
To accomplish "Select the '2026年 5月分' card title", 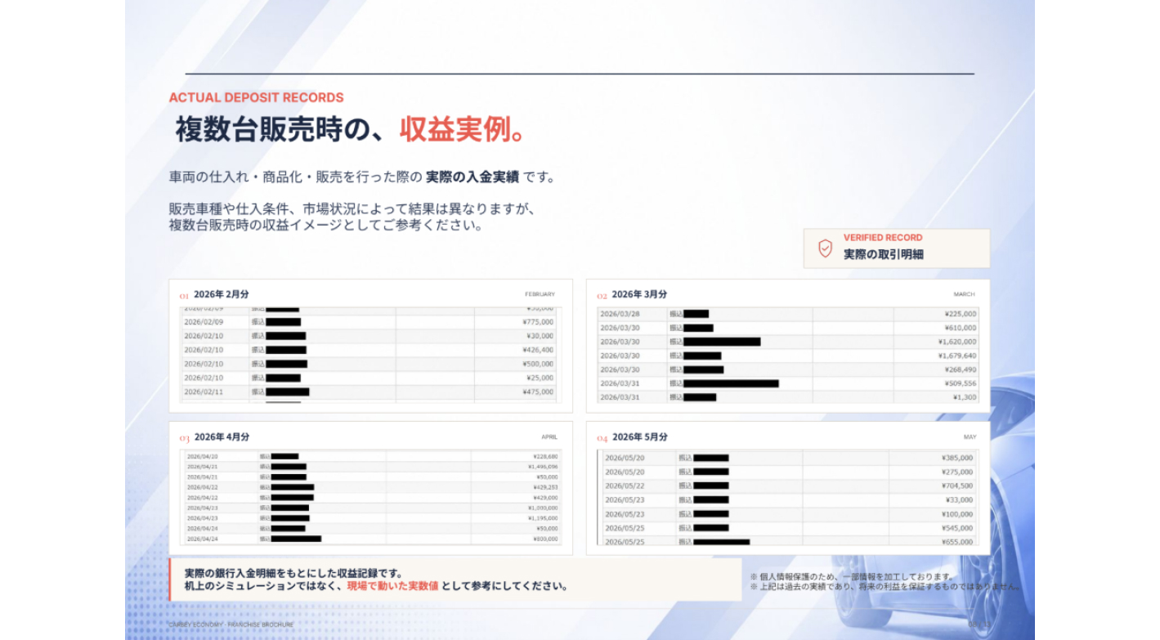I will [x=640, y=436].
